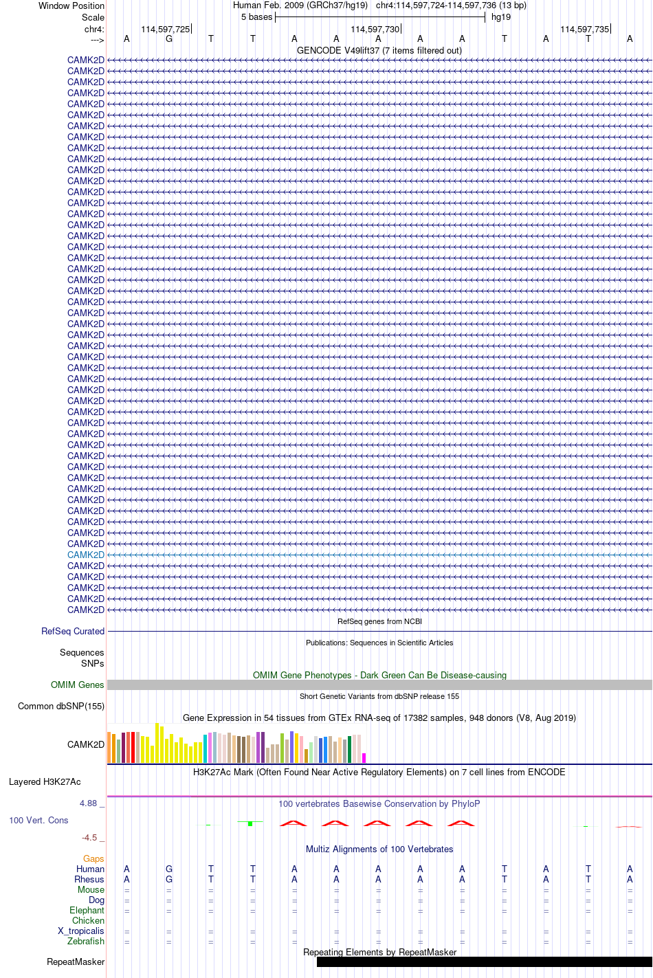Click the 114,597,725 ruler position
The height and width of the screenshot is (978, 653).
point(165,29)
